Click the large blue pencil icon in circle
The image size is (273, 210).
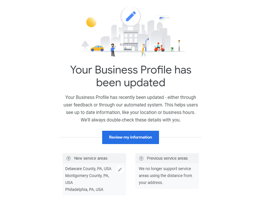tap(131, 16)
